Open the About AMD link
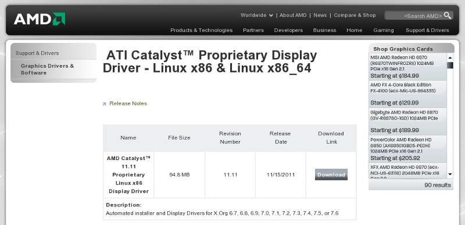 coord(293,15)
